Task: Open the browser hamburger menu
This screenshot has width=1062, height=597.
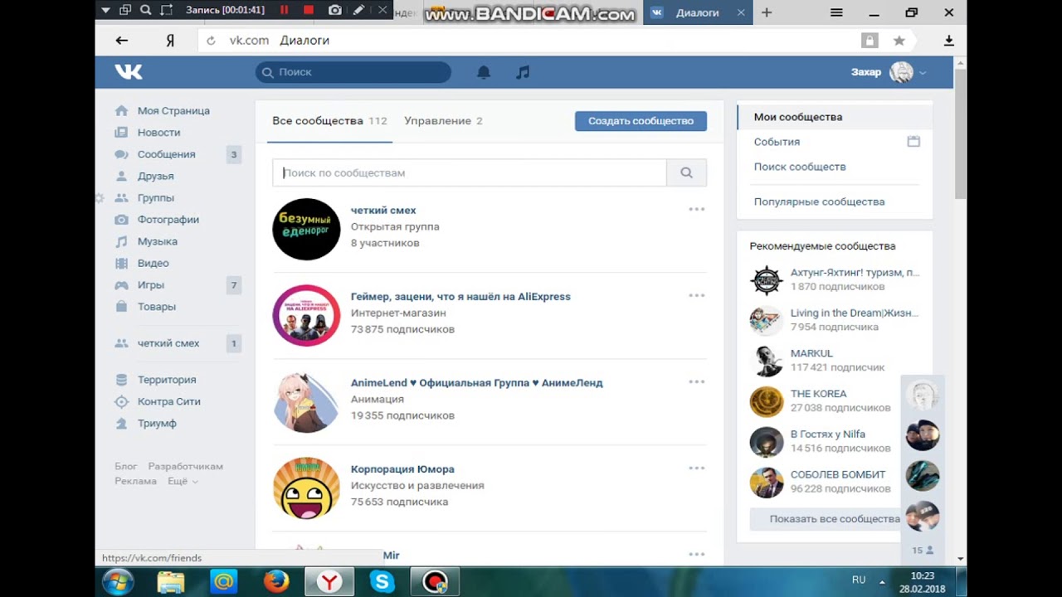Action: click(836, 12)
